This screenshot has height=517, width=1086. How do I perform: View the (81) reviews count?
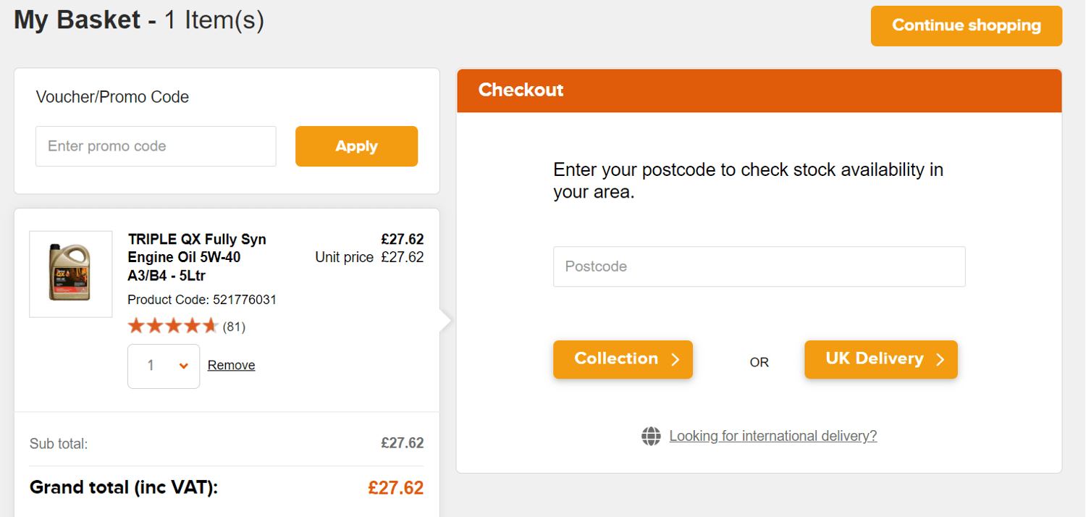(x=234, y=327)
